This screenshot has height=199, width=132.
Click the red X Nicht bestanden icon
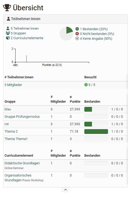pos(77,34)
